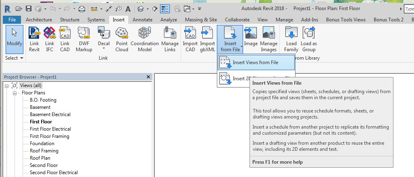Click the DWF Markup tool

[84, 40]
